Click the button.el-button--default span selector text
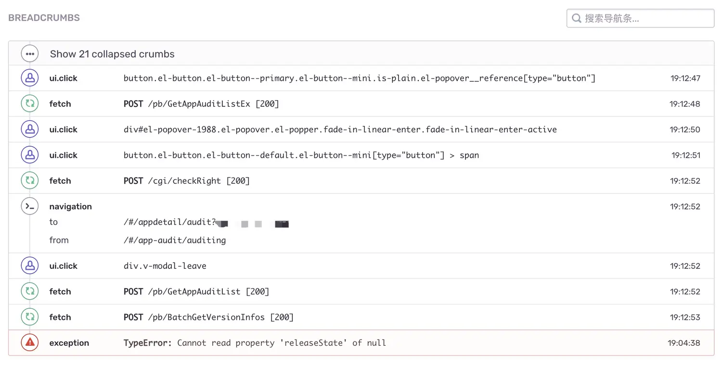 coord(301,155)
